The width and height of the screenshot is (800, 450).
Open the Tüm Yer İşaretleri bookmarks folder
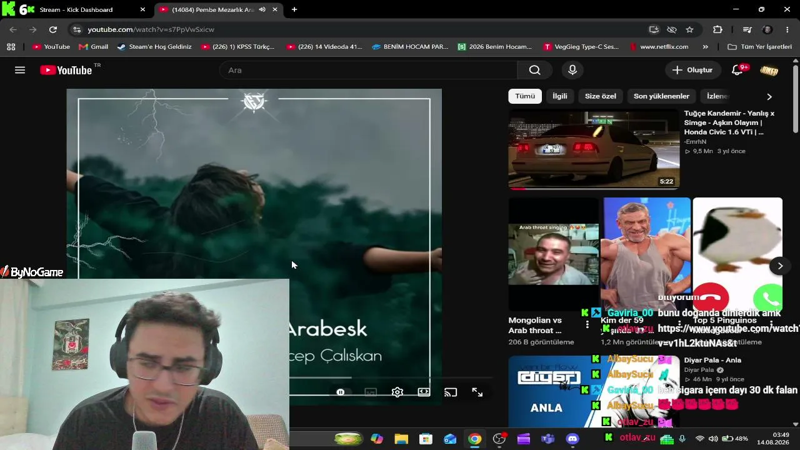(x=760, y=47)
